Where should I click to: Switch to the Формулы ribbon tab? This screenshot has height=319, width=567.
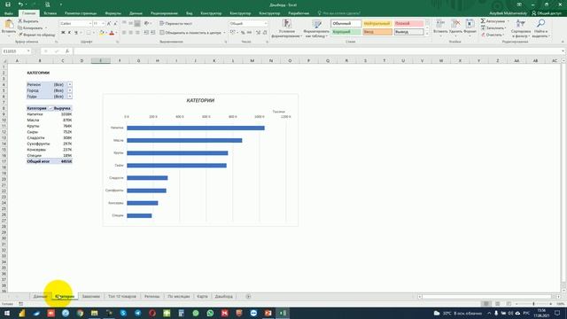click(x=113, y=13)
